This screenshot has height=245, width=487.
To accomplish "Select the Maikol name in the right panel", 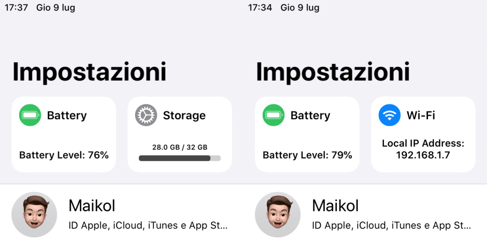I will tap(335, 206).
